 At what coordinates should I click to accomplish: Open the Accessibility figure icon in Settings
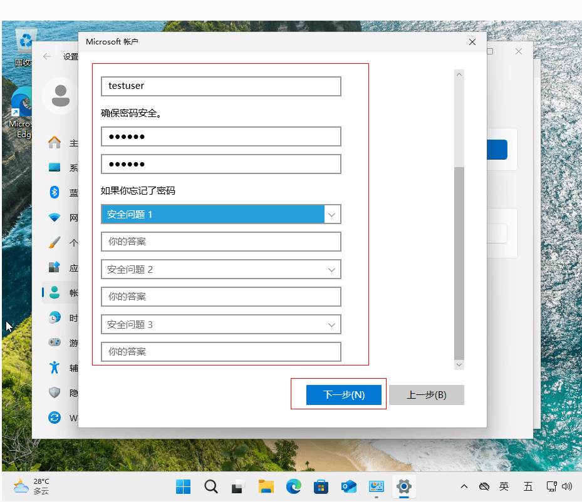pyautogui.click(x=55, y=367)
